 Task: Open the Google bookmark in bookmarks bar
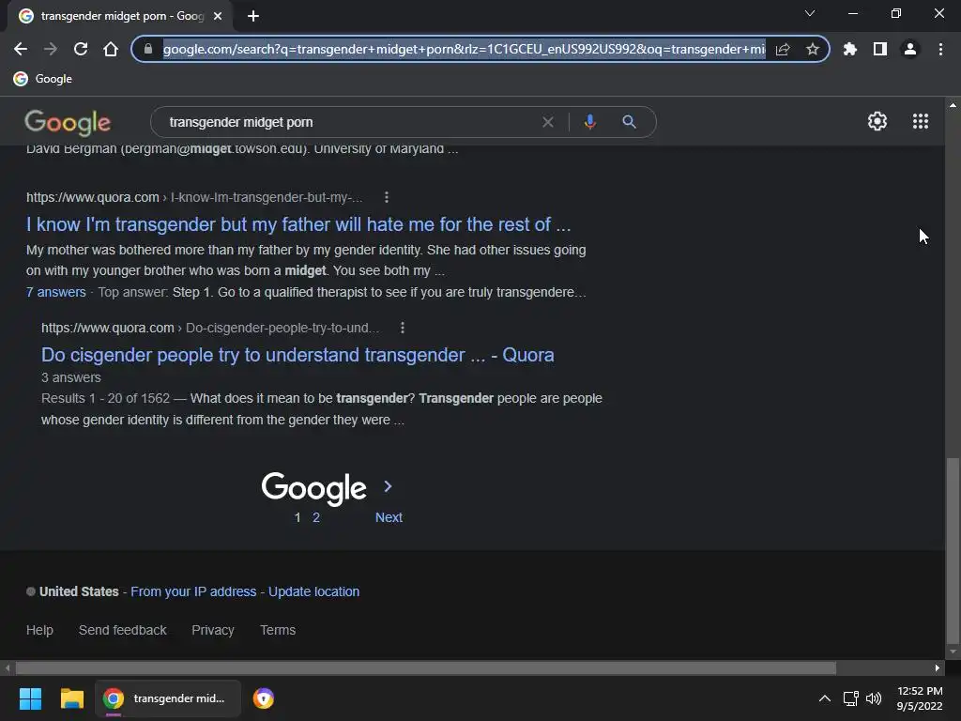point(43,79)
